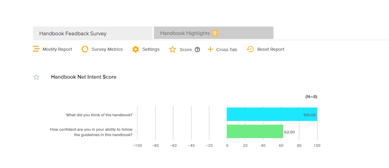Select the Survey Metrics text label
Viewport: 389px width, 168px height.
click(x=107, y=49)
